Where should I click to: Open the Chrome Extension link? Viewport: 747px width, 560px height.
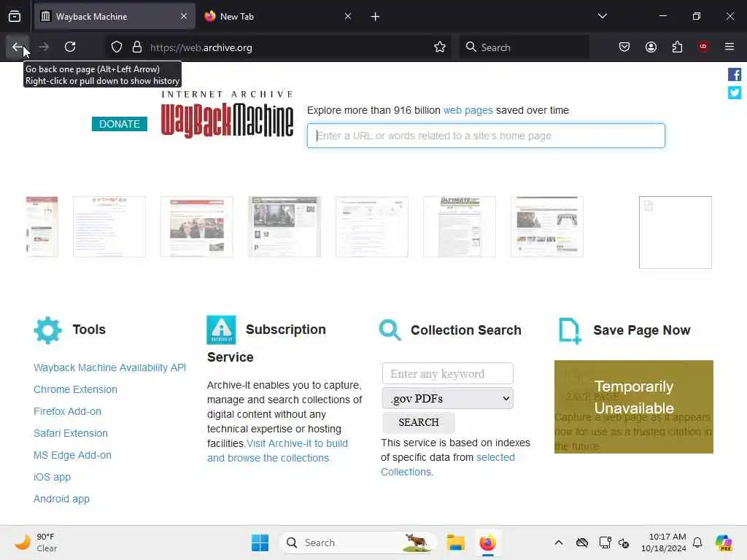click(75, 389)
